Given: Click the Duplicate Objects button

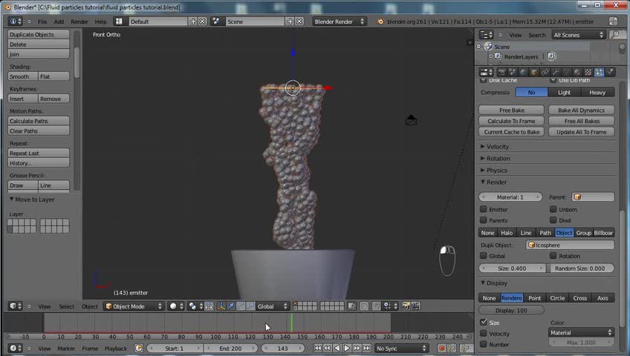Looking at the screenshot, I should pyautogui.click(x=39, y=34).
